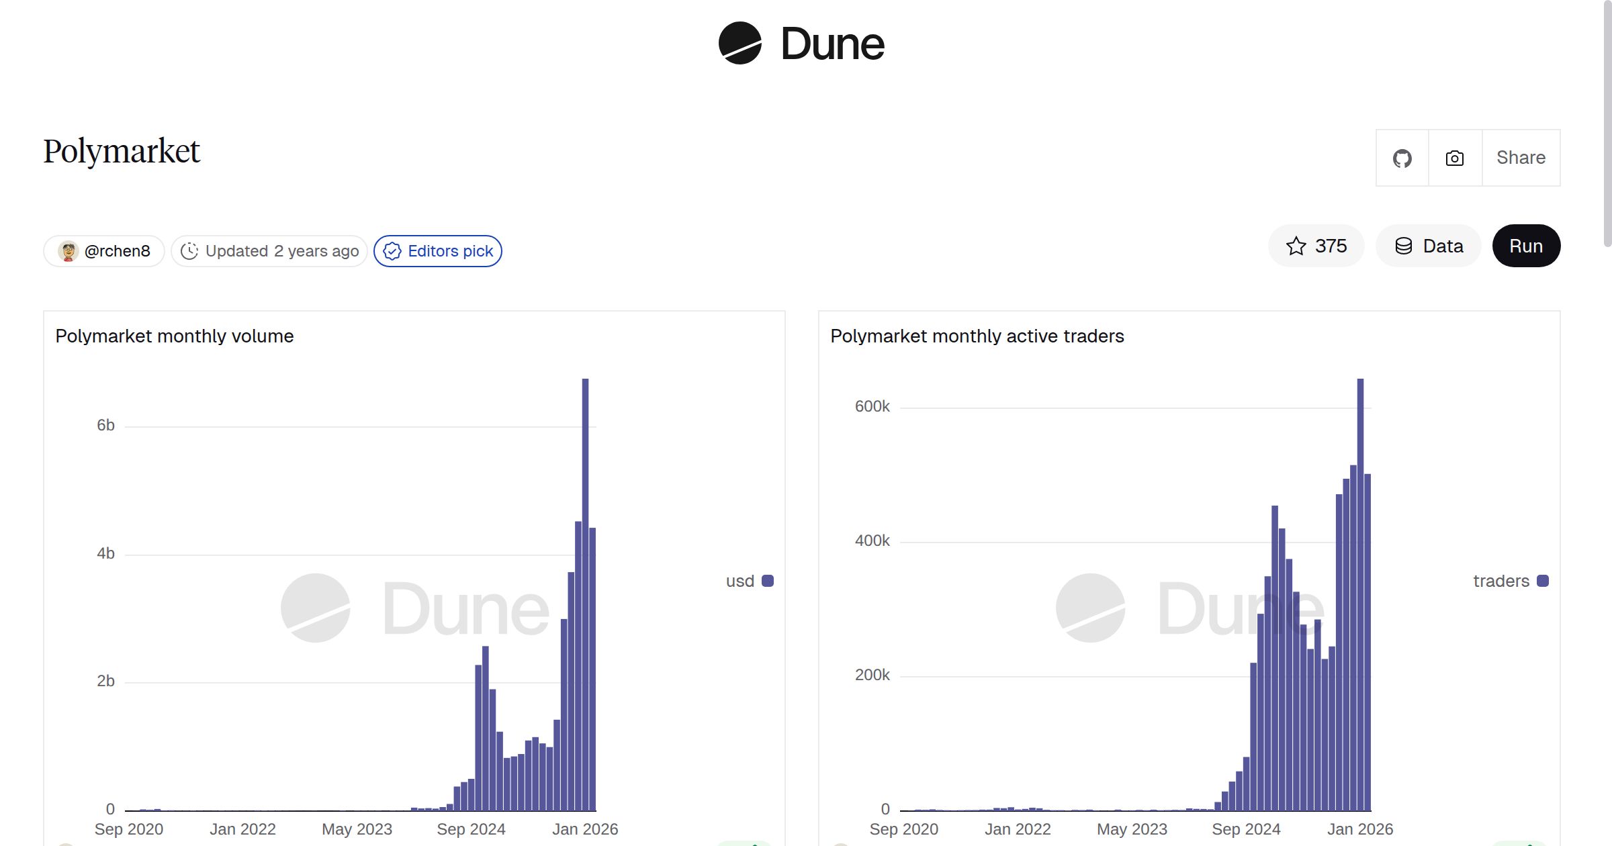Click the database icon inside the Data button

tap(1404, 246)
